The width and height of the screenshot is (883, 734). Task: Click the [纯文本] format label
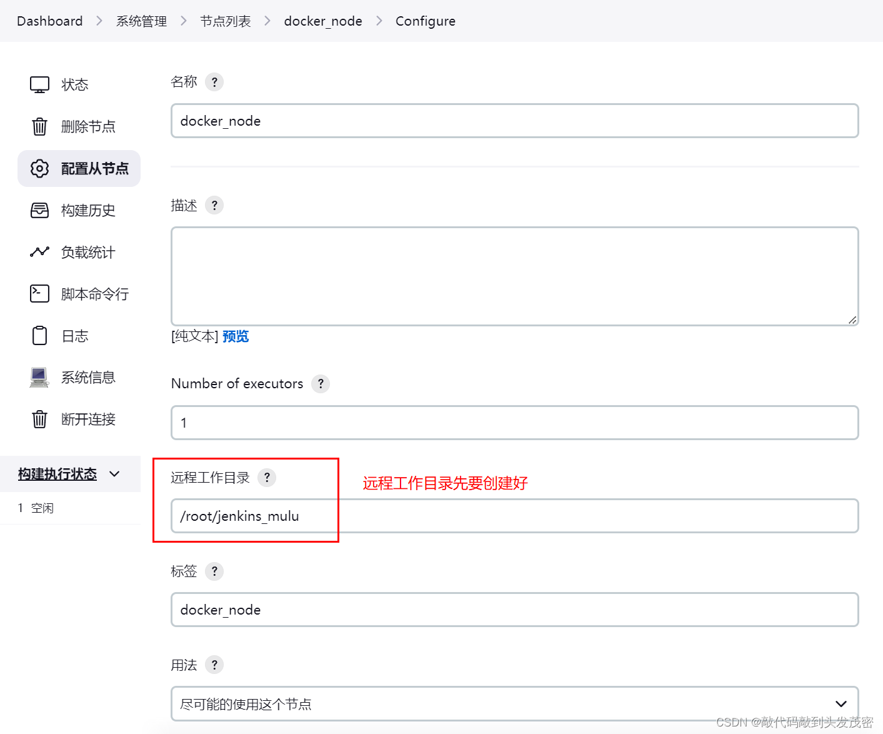pos(195,336)
